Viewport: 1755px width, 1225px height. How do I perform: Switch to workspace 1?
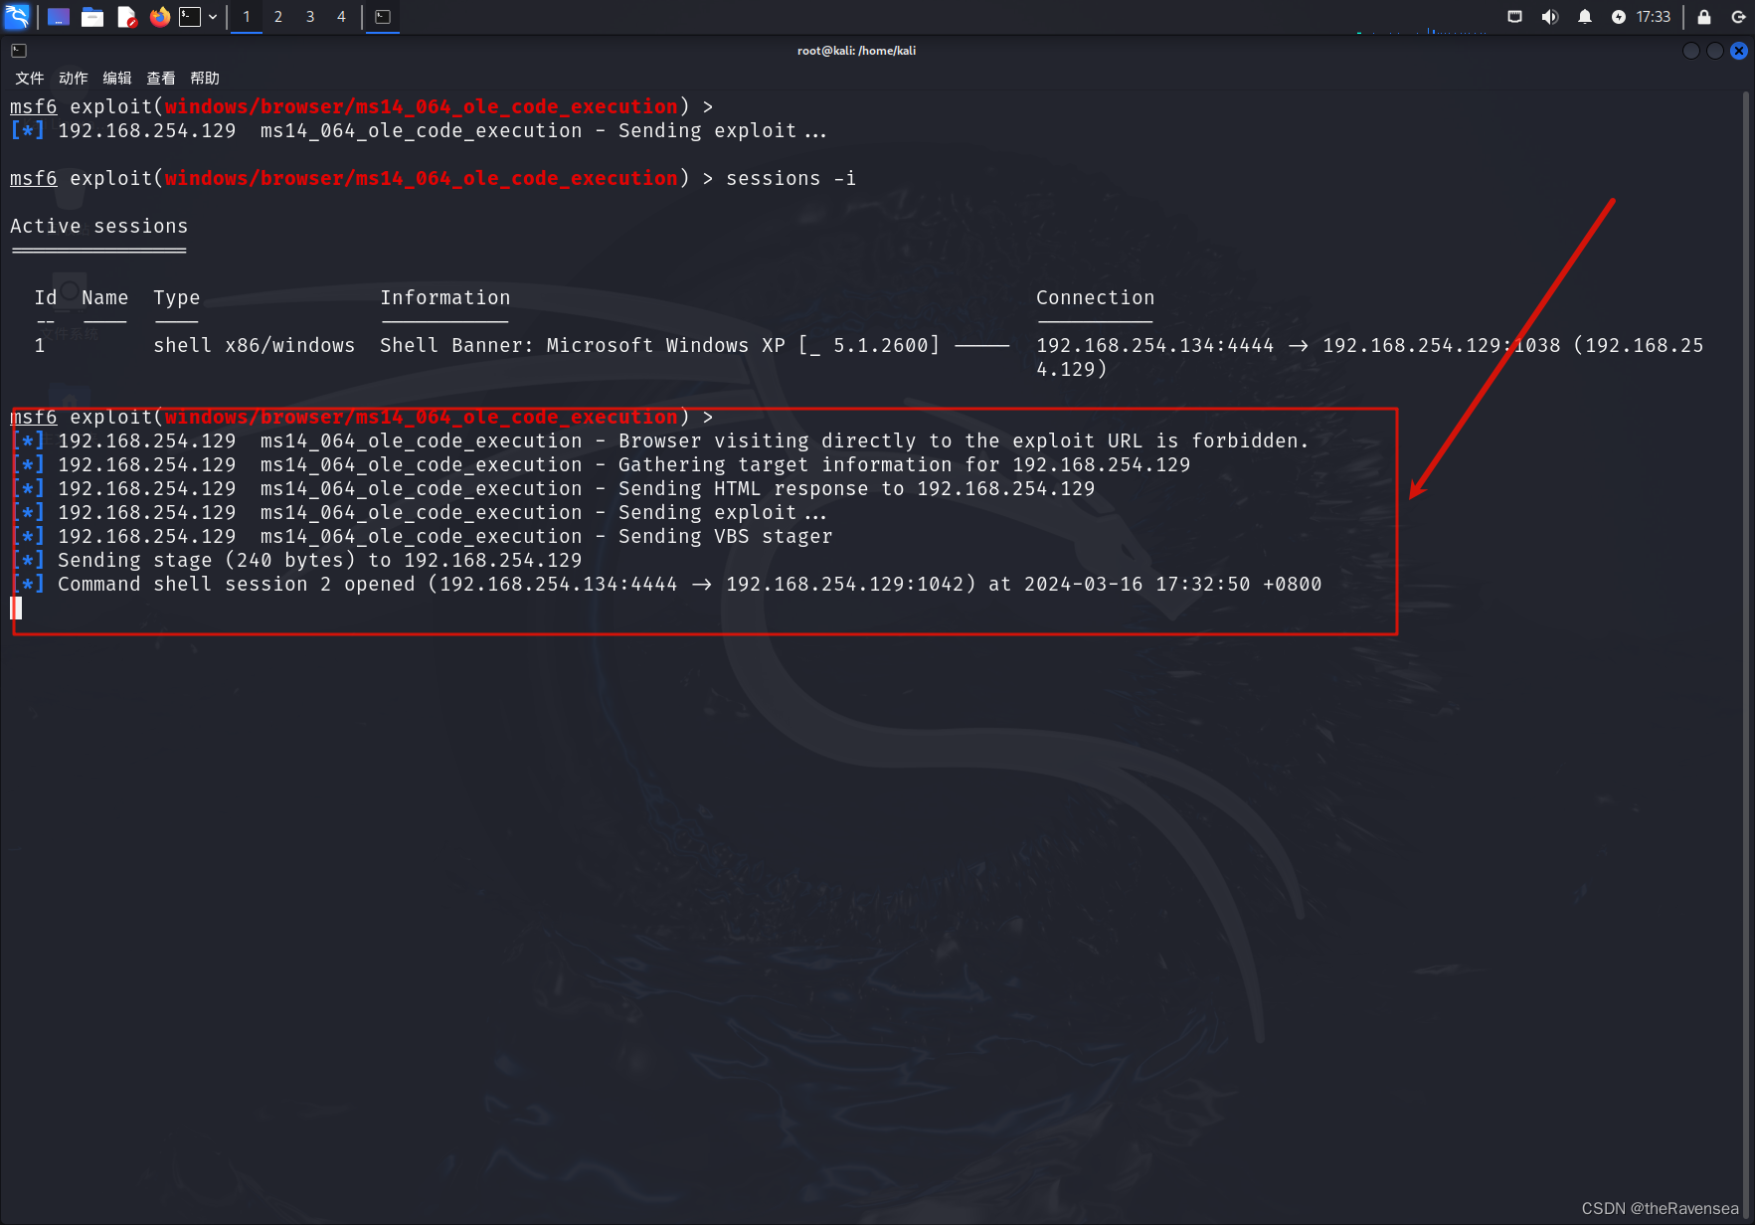point(247,17)
